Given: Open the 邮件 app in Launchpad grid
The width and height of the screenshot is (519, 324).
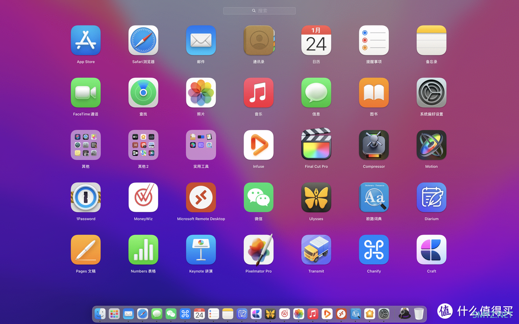Looking at the screenshot, I should click(201, 40).
